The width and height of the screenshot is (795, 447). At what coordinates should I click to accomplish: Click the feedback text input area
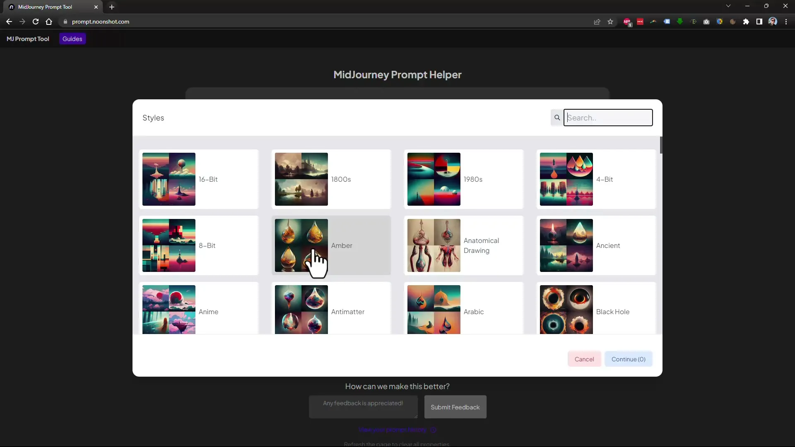pyautogui.click(x=363, y=407)
